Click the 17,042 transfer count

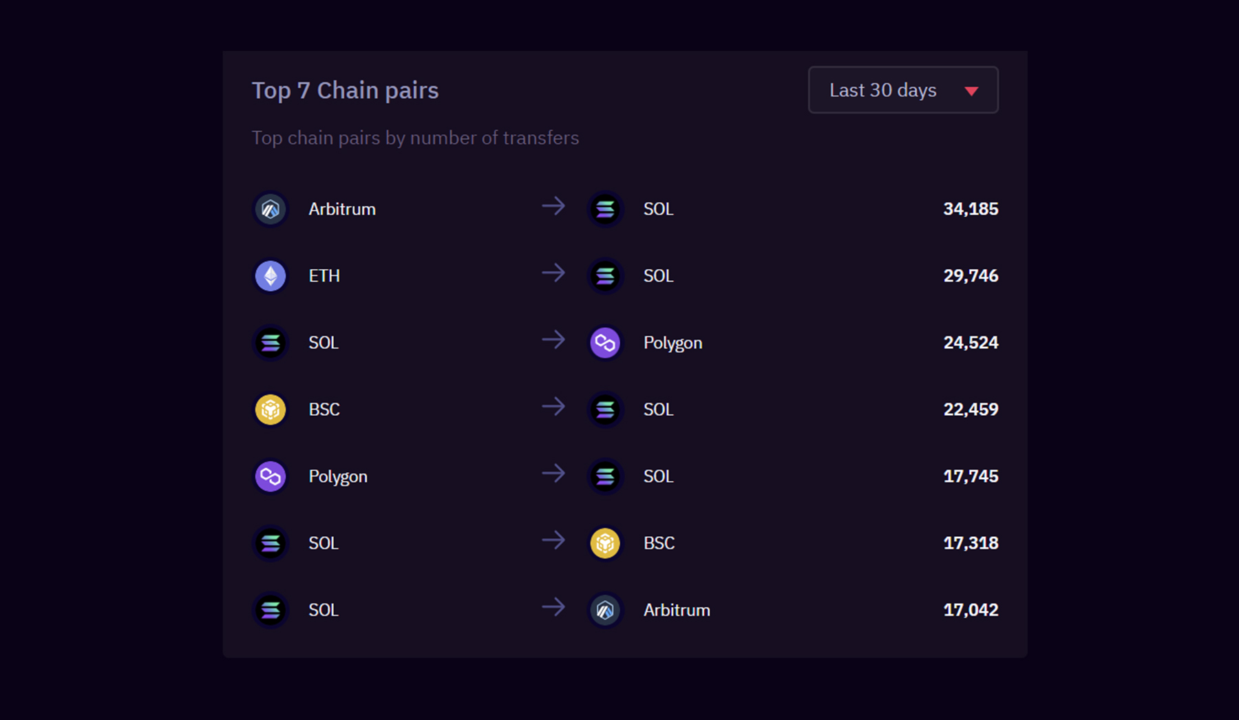971,610
